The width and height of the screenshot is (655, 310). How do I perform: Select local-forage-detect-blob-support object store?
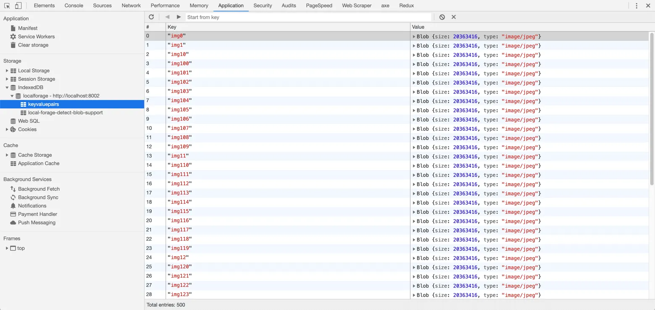tap(65, 113)
